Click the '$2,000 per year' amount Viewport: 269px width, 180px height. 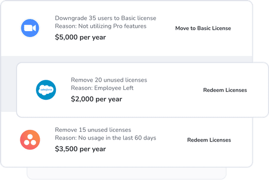click(97, 99)
